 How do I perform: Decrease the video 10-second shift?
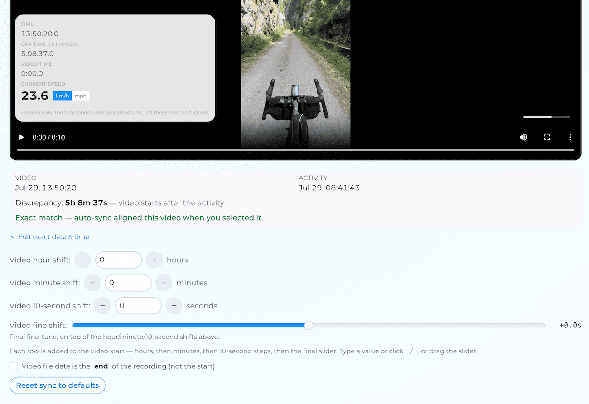[103, 306]
